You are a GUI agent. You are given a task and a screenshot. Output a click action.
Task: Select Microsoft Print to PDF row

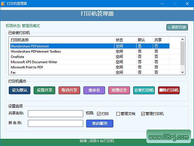pos(90,67)
